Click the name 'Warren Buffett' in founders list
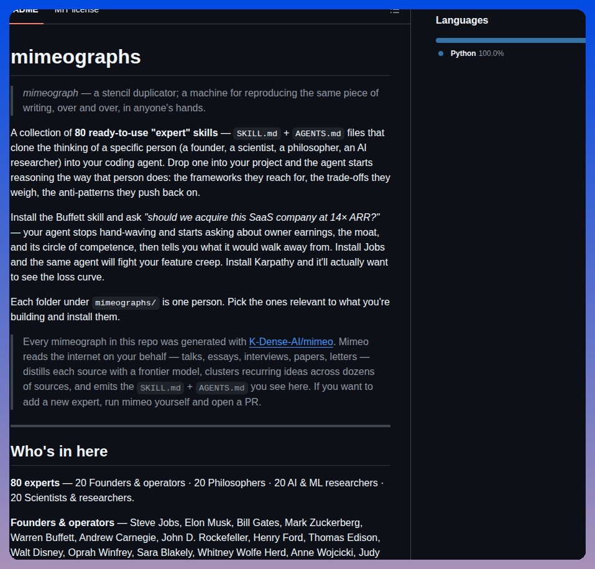Screen dimensions: 595x569 click(x=42, y=538)
